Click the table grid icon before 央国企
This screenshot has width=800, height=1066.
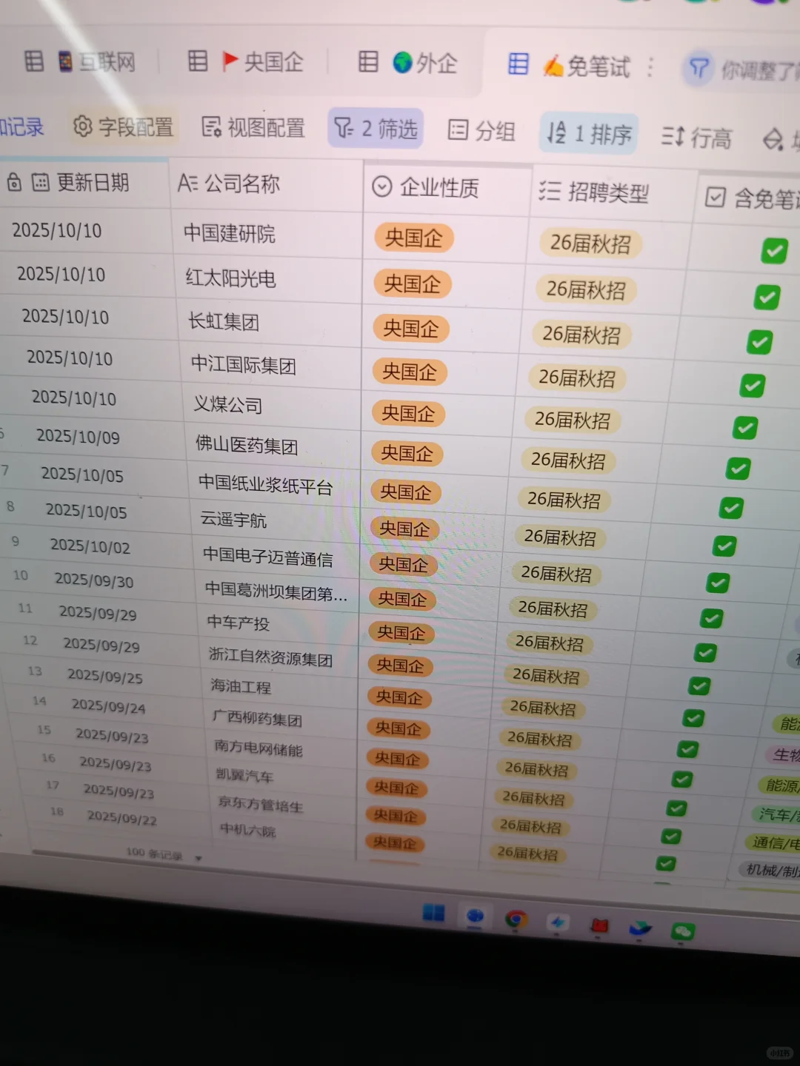[198, 61]
